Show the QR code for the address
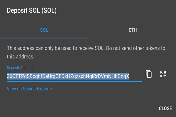The height and width of the screenshot is (117, 176). pos(163,74)
